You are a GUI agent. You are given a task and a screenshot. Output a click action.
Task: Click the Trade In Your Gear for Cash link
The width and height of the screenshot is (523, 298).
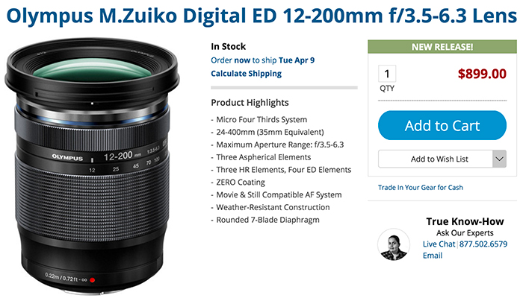coord(420,187)
